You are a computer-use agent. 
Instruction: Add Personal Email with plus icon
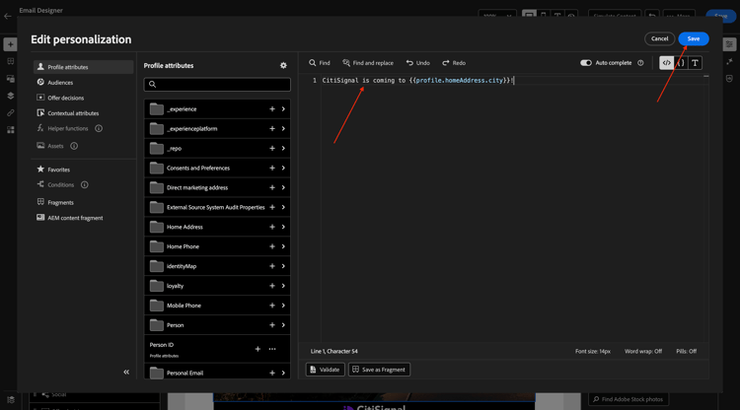click(x=272, y=373)
